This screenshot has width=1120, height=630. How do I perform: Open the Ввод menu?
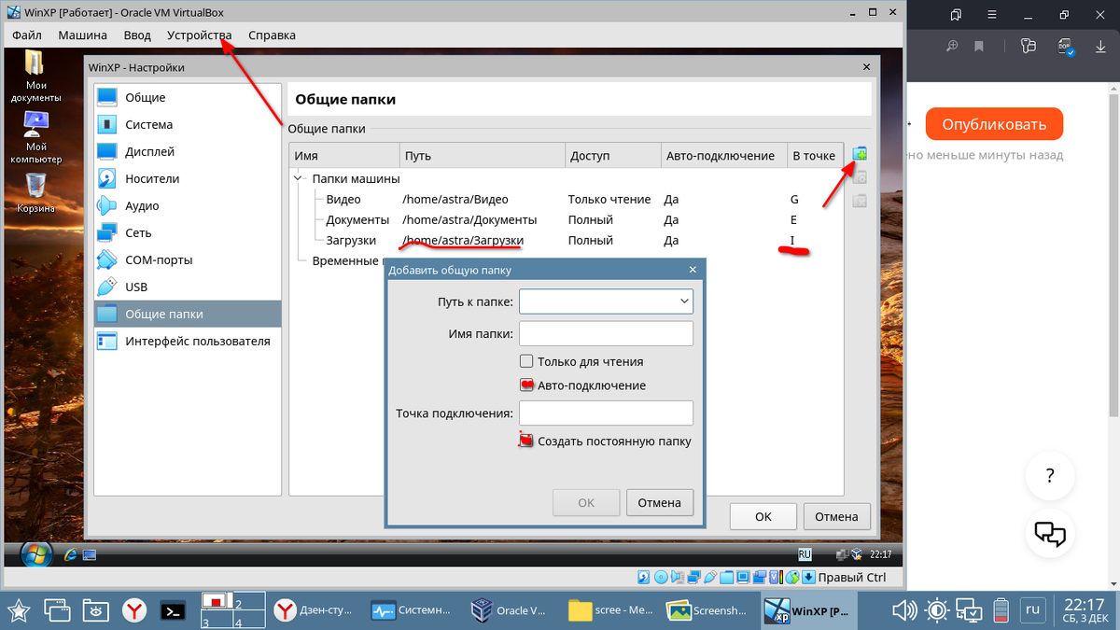(137, 35)
